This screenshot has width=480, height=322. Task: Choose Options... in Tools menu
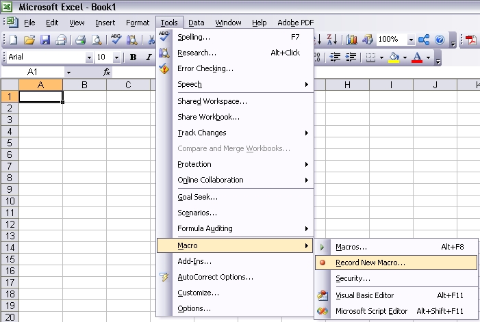235,308
